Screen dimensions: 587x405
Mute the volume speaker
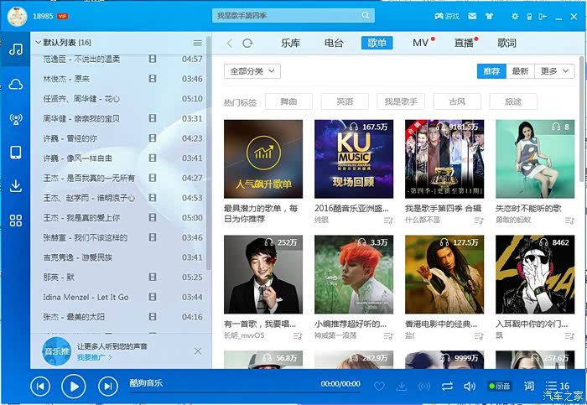pyautogui.click(x=469, y=386)
